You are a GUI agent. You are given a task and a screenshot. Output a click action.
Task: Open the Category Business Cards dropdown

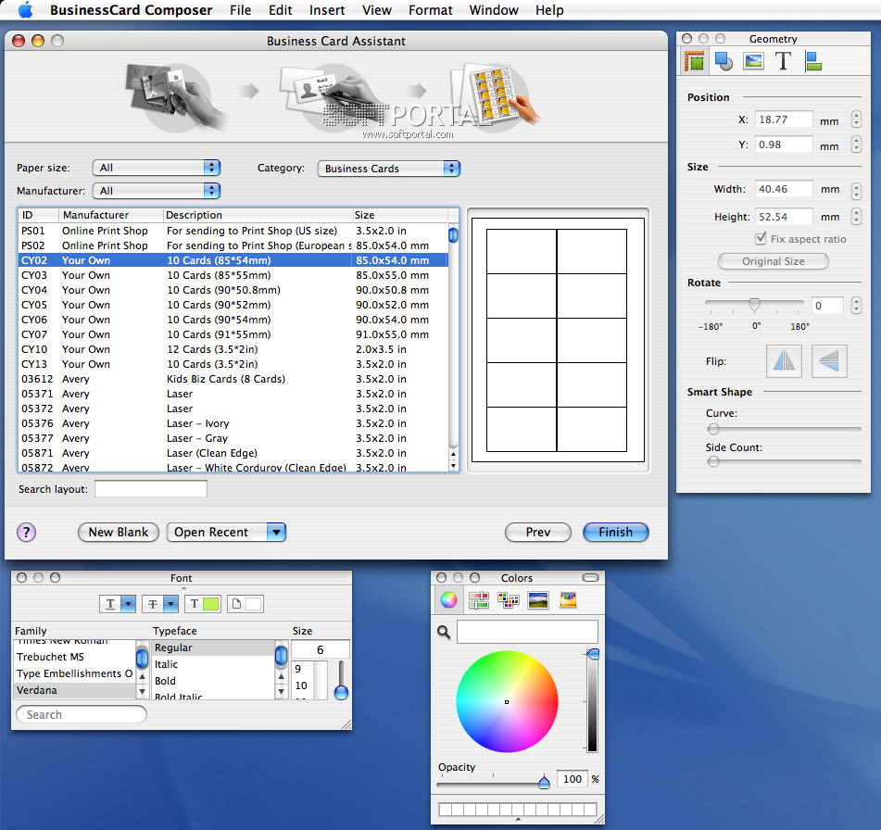[388, 169]
